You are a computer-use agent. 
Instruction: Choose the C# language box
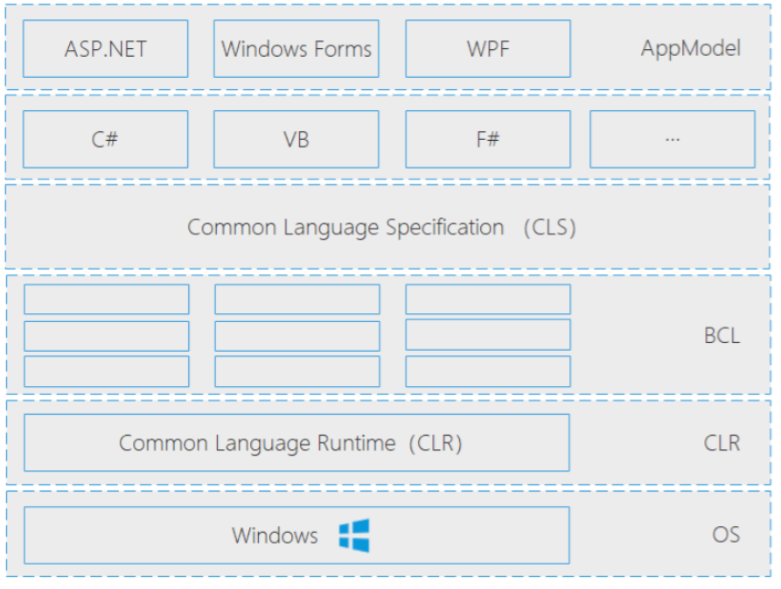(x=105, y=139)
